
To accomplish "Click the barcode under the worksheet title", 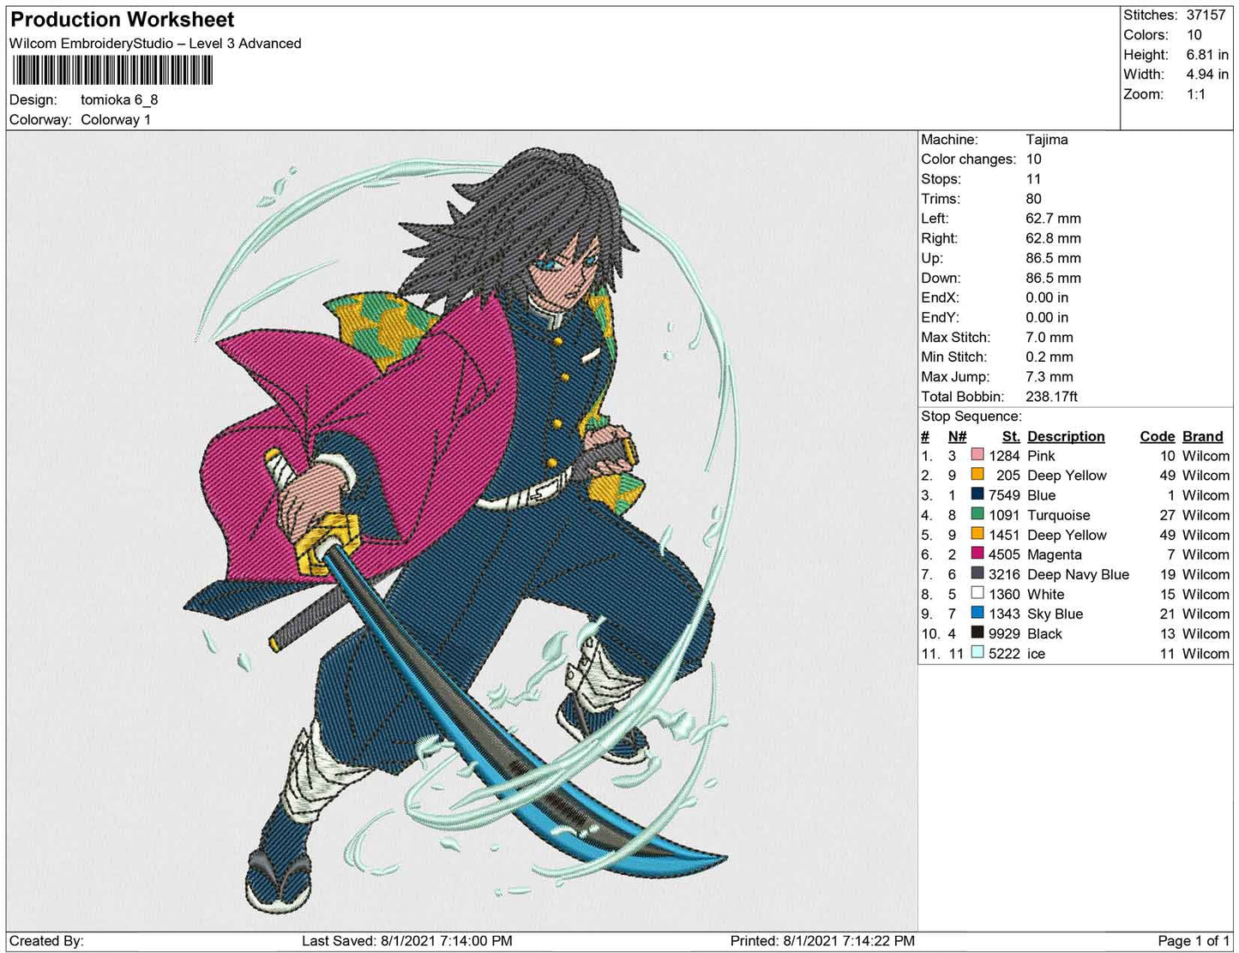I will [x=112, y=70].
